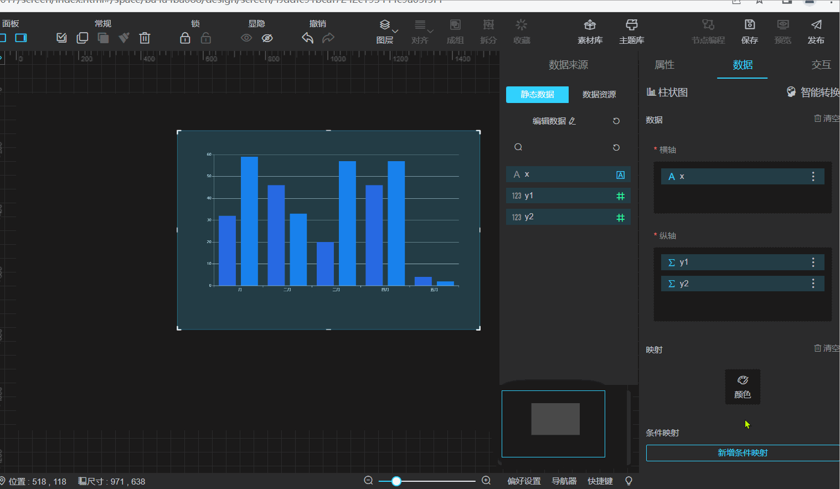Image resolution: width=840 pixels, height=489 pixels.
Task: Click the field search magnifier icon
Action: [518, 147]
